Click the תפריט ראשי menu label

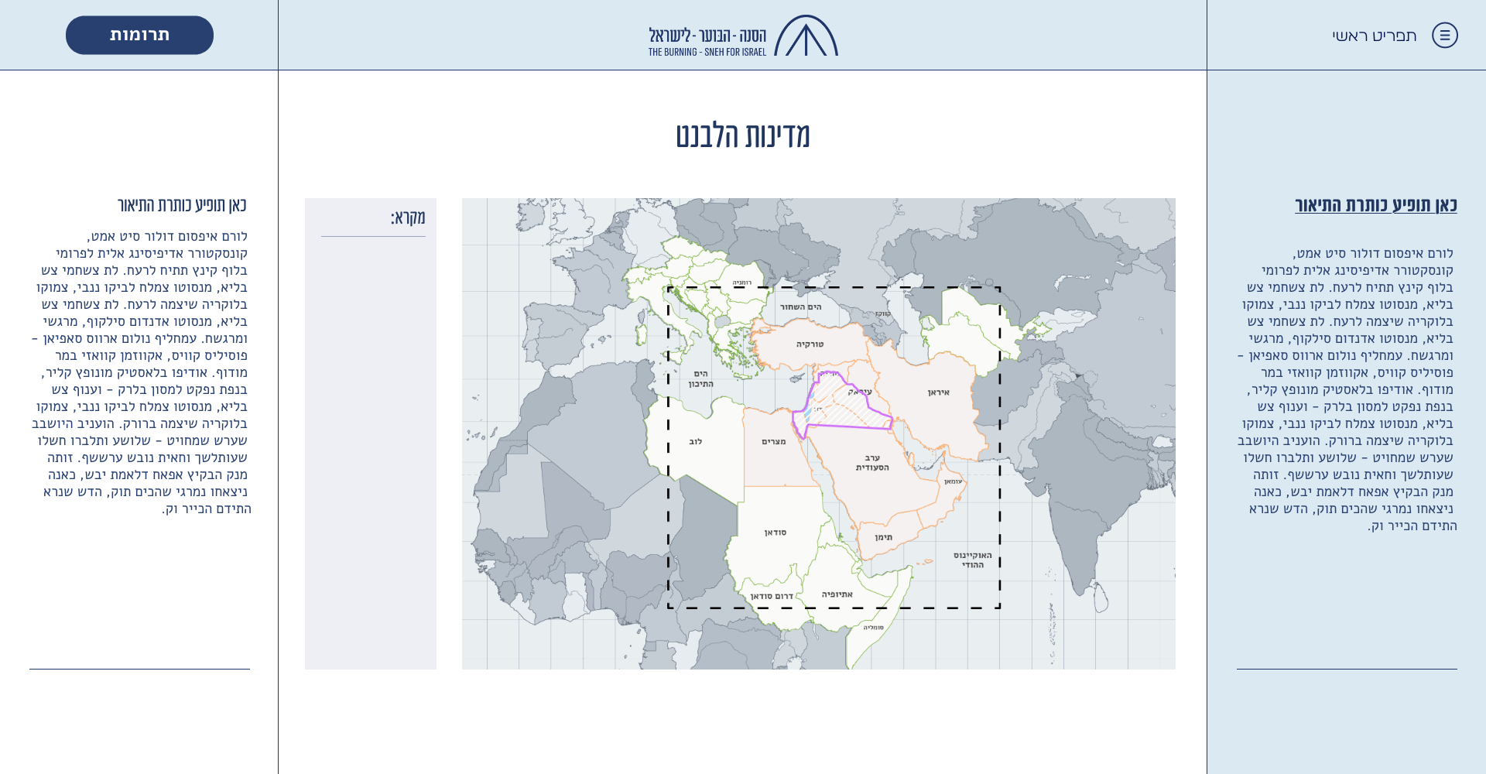click(x=1374, y=36)
